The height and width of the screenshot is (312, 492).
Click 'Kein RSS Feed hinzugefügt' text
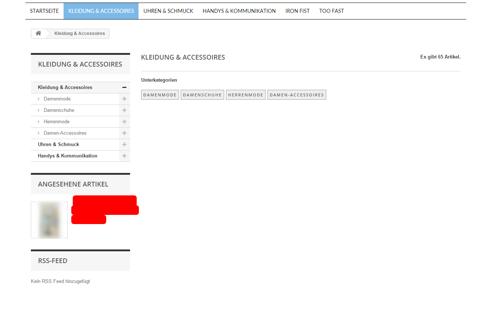60,281
